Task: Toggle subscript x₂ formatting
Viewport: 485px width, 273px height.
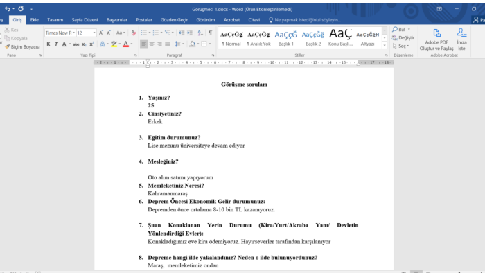Action: tap(84, 44)
